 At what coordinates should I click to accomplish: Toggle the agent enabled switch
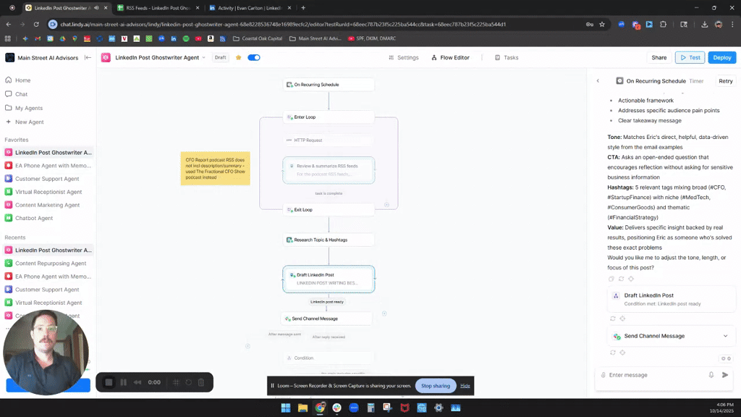pyautogui.click(x=254, y=57)
